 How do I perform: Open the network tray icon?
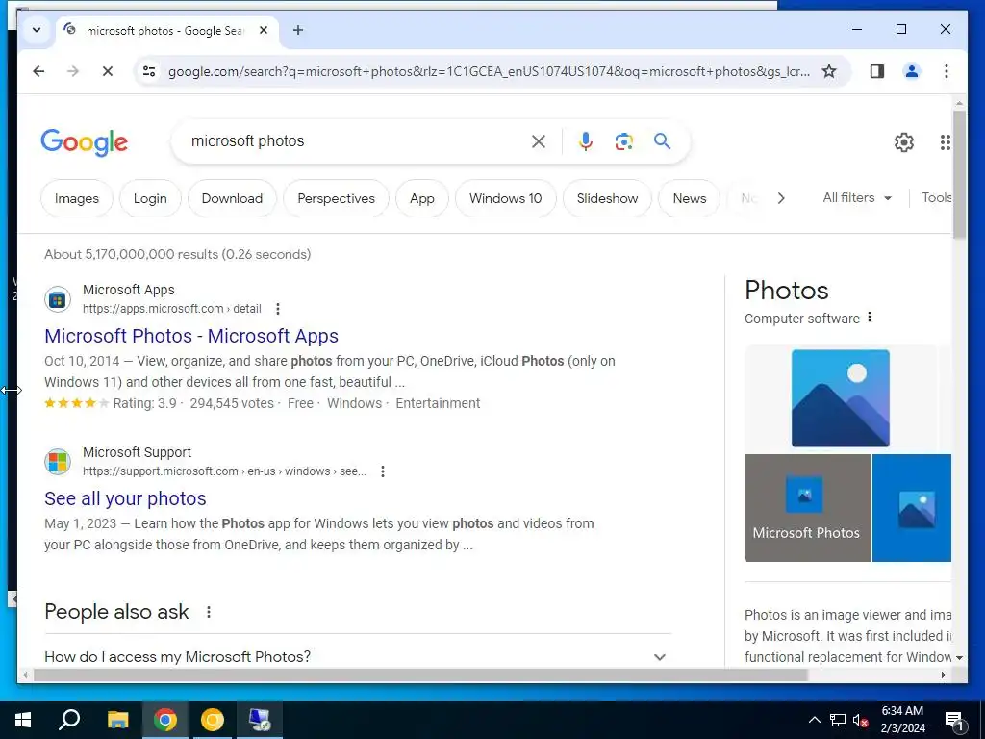pyautogui.click(x=838, y=720)
